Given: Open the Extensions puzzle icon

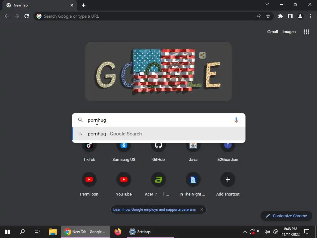Looking at the screenshot, I should click(x=280, y=16).
